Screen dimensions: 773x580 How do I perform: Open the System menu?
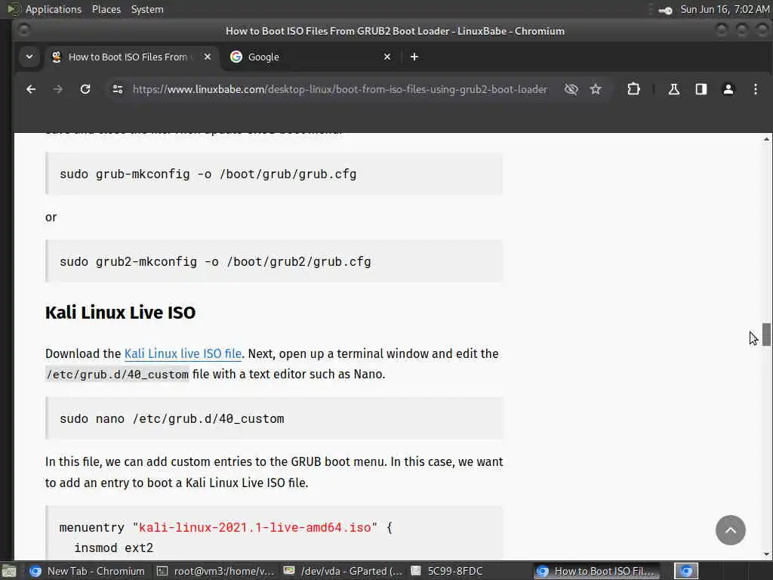point(147,9)
